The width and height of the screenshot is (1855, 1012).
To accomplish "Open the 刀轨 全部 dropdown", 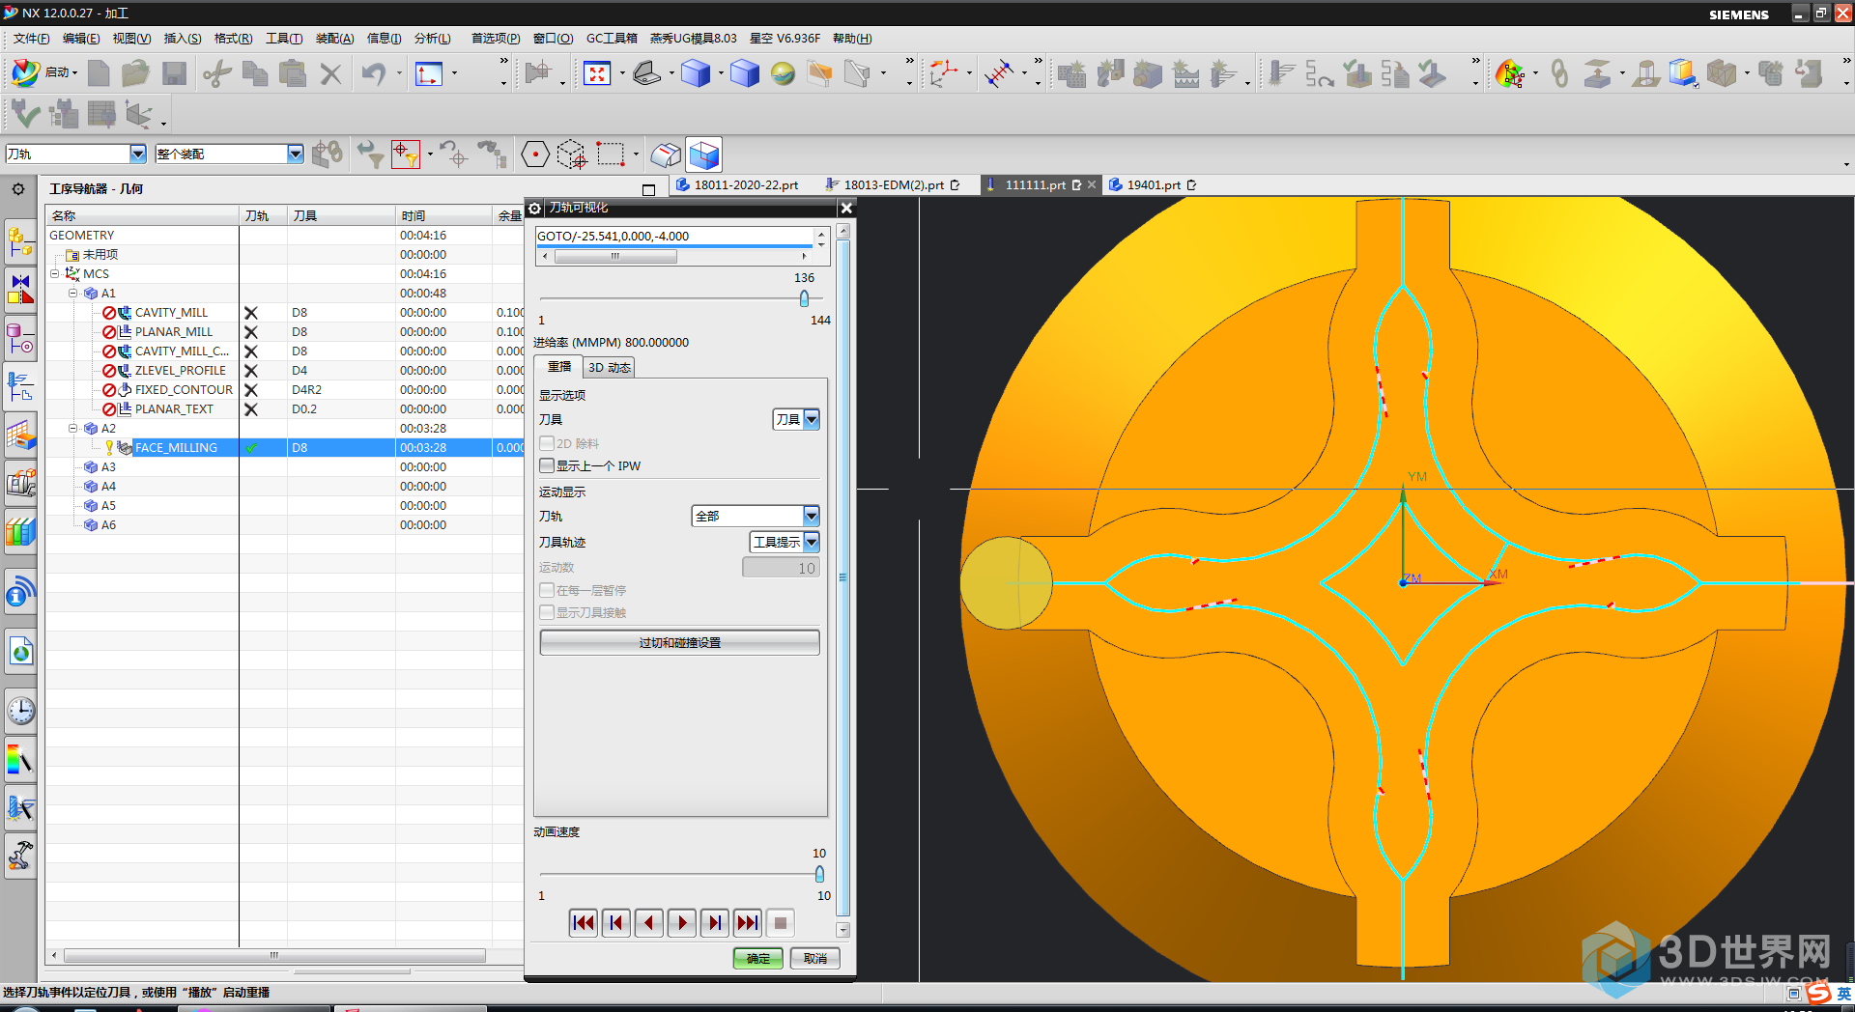I will [756, 516].
